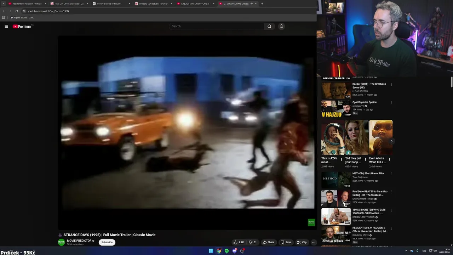Screen dimensions: 453x255
Task: Open Elgato 4 K Pro bookmark
Action: (22, 17)
